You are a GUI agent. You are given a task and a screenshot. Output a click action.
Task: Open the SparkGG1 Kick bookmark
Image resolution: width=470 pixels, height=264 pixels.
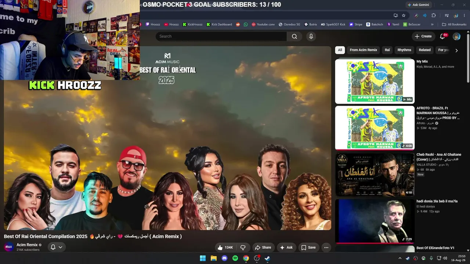pyautogui.click(x=333, y=25)
